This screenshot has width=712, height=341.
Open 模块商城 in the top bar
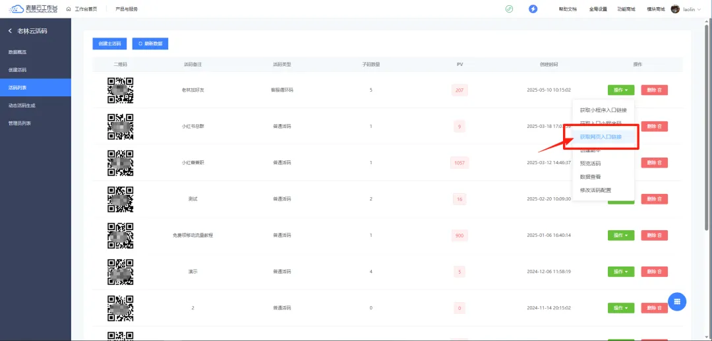point(656,9)
